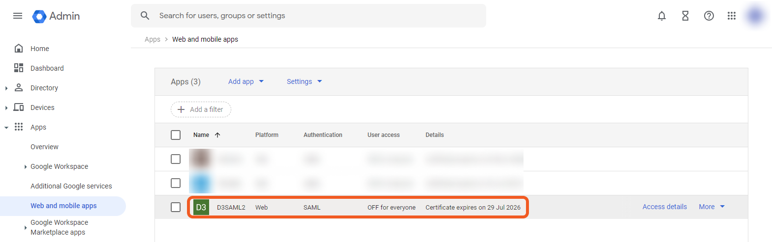The height and width of the screenshot is (242, 772).
Task: Open the Google apps grid launcher
Action: coord(732,16)
